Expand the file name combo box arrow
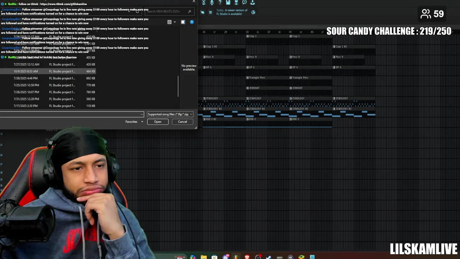 click(142, 114)
